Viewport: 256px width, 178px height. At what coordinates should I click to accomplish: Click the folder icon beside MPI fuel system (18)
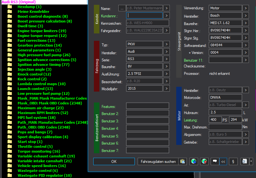coord(10,118)
